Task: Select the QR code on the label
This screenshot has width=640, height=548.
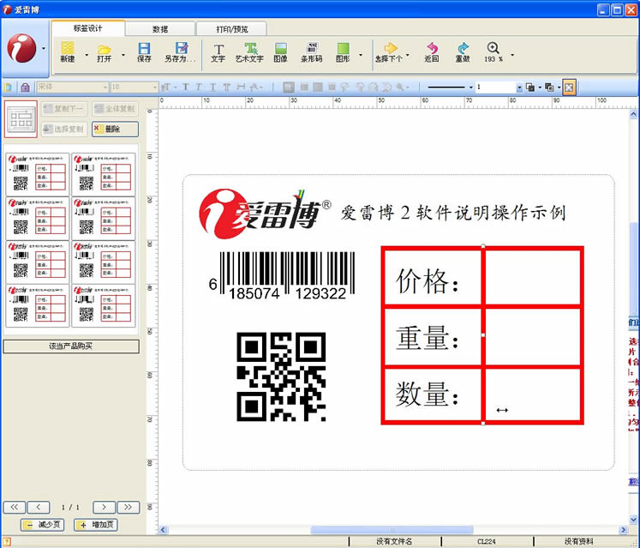Action: [x=281, y=376]
